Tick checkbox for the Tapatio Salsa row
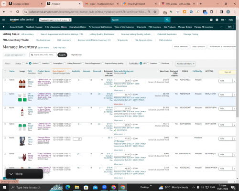The width and height of the screenshot is (239, 191). [x=5, y=80]
